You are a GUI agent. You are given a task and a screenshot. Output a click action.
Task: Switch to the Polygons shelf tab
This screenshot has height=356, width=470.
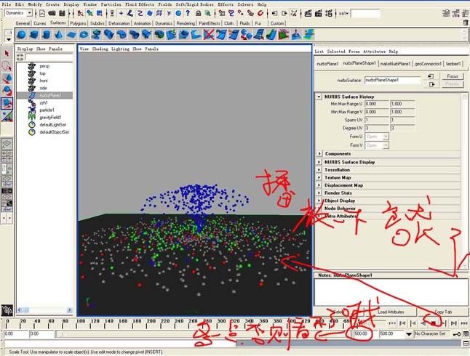(x=78, y=23)
